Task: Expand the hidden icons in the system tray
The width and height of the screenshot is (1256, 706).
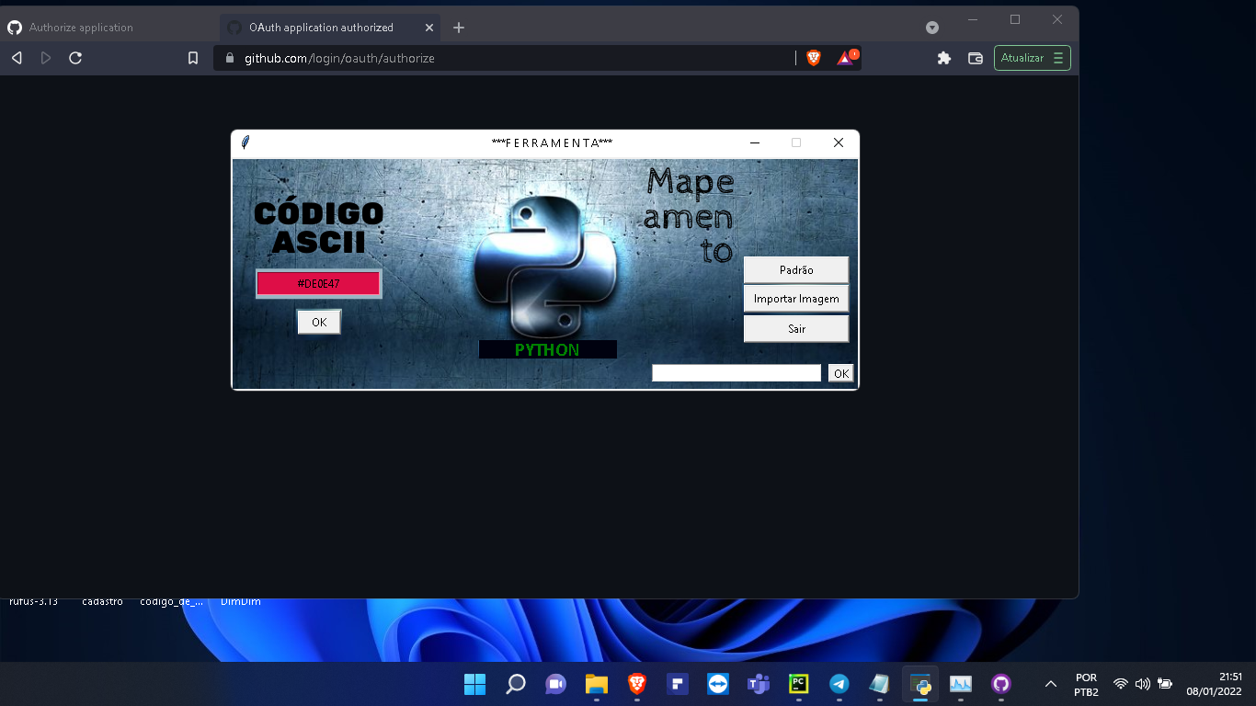Action: 1050,684
